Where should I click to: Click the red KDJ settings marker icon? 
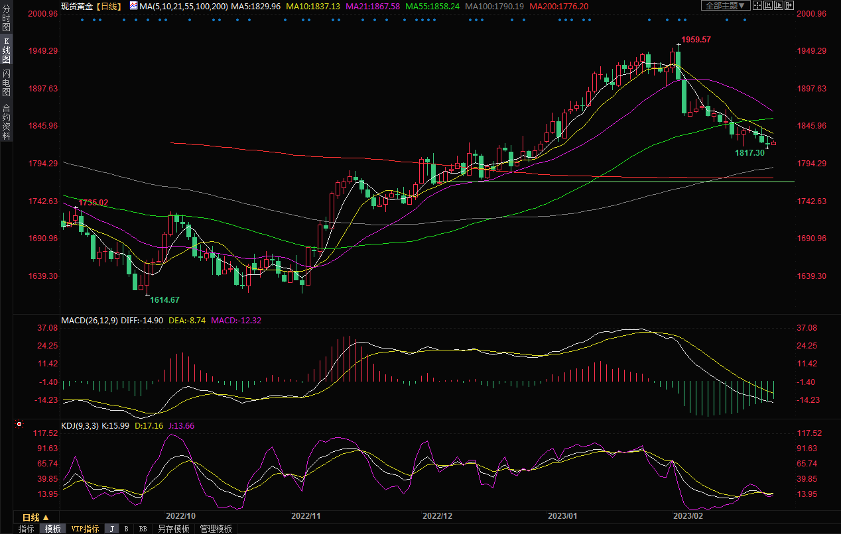(19, 424)
